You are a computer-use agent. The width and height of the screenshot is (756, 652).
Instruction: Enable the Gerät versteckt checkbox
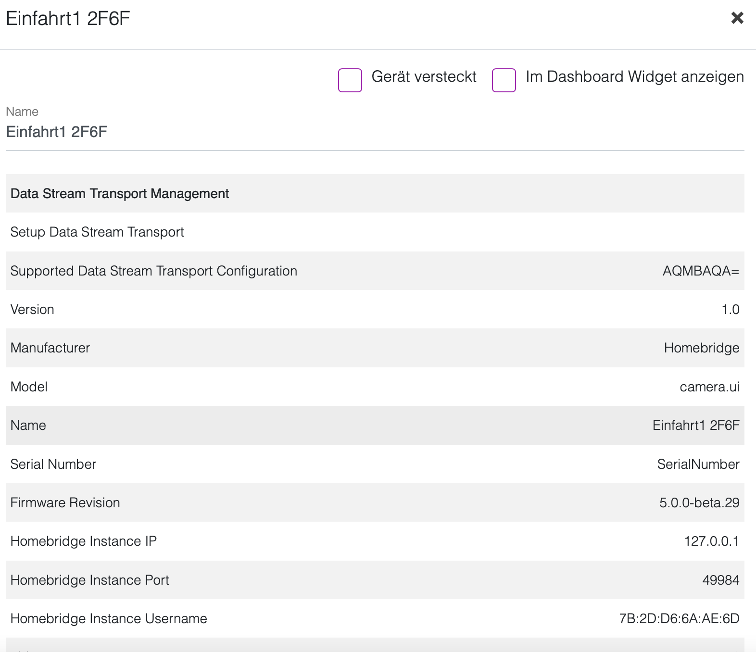coord(350,80)
